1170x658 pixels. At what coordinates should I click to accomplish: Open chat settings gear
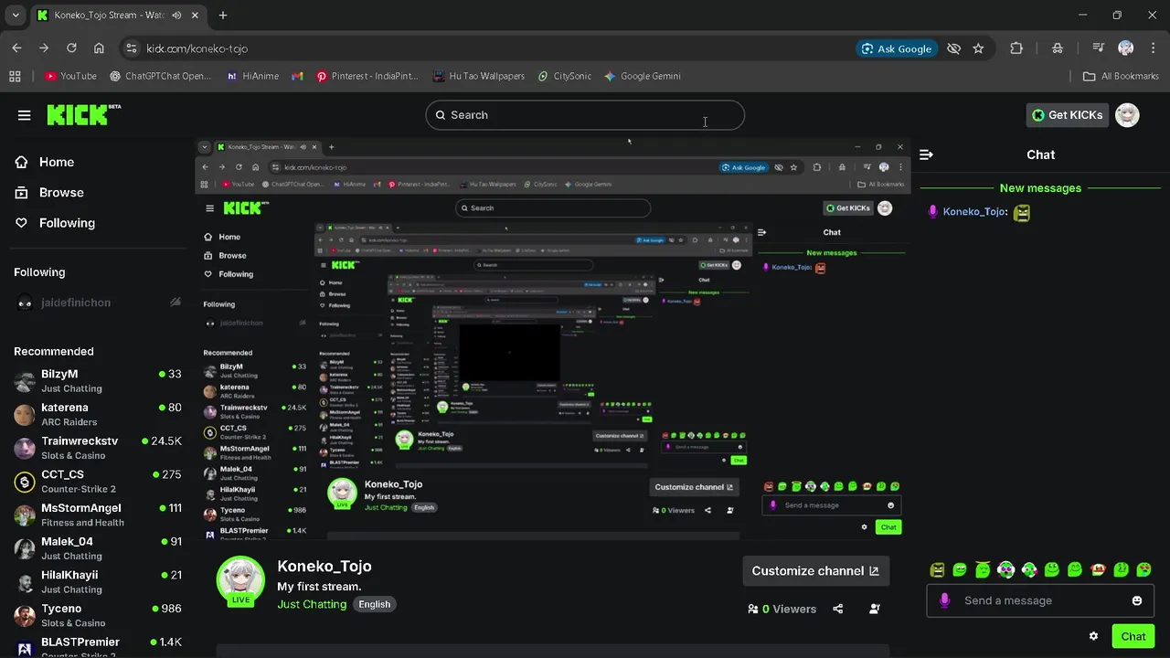click(1093, 636)
